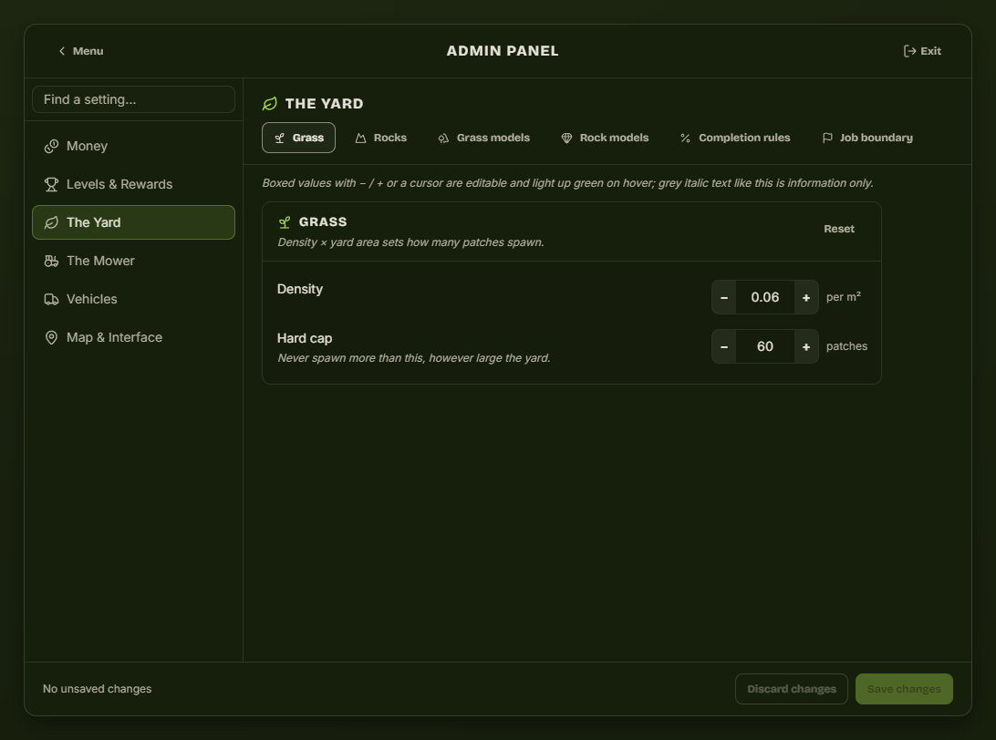Click the mountain icon on the Rocks tab
Viewport: 996px width, 740px height.
coord(361,139)
